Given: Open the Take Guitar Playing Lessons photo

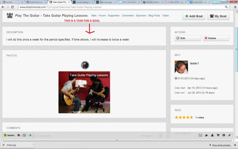Looking at the screenshot, I should point(84,92).
